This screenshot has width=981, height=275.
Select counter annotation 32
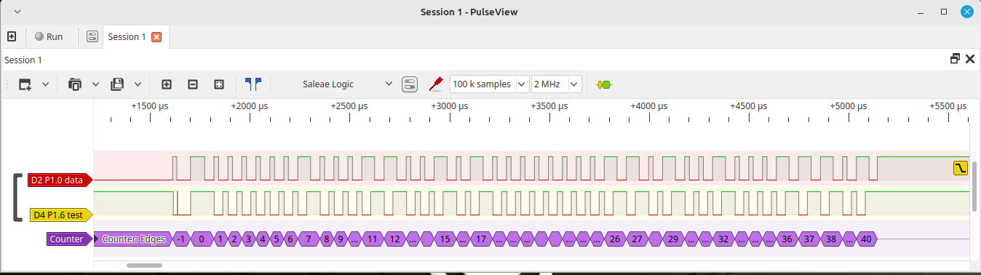coord(723,239)
